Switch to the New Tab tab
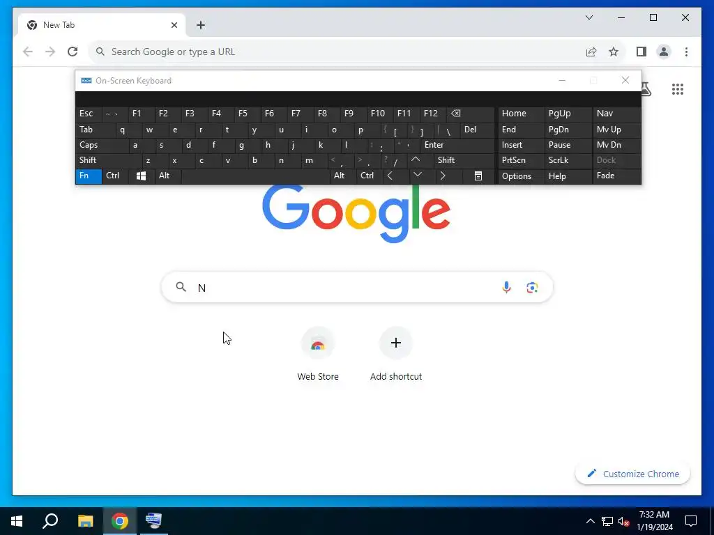 tap(102, 25)
